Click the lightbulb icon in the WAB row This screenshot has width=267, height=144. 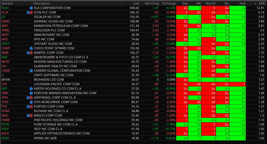tap(28, 53)
